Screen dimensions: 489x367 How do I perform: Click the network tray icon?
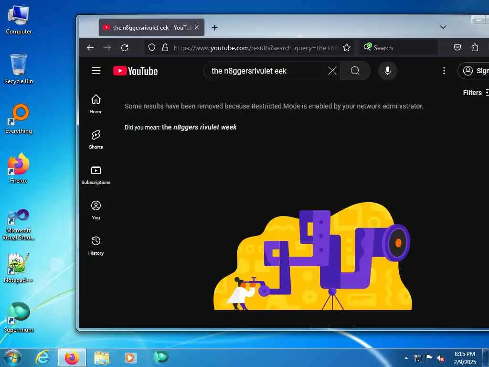tap(417, 358)
